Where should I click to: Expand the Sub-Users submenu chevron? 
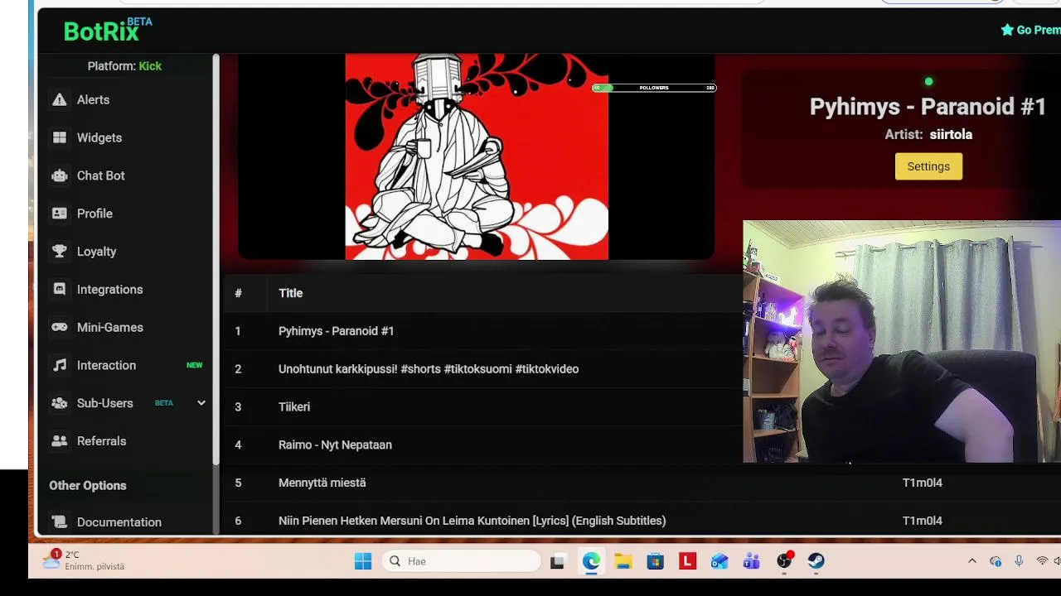[x=201, y=403]
